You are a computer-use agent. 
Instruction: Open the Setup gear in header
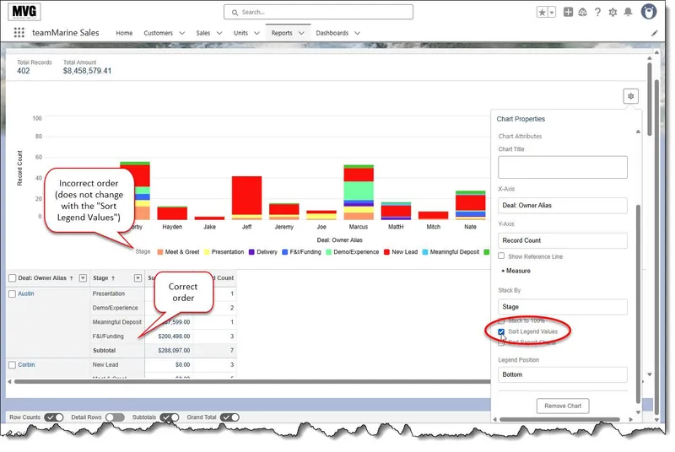[x=613, y=13]
